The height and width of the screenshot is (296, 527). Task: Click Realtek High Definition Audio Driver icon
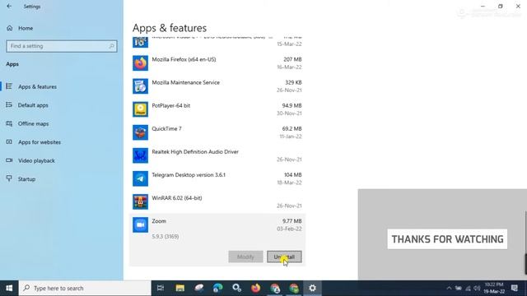point(140,155)
